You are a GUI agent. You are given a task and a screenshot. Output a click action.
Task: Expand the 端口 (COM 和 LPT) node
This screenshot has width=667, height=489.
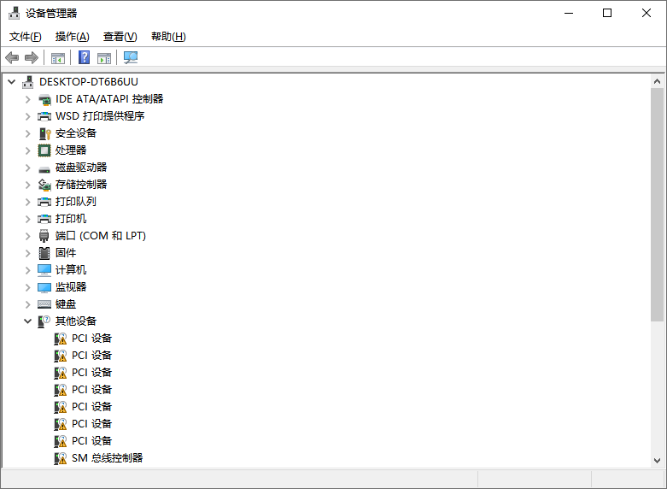coord(27,236)
